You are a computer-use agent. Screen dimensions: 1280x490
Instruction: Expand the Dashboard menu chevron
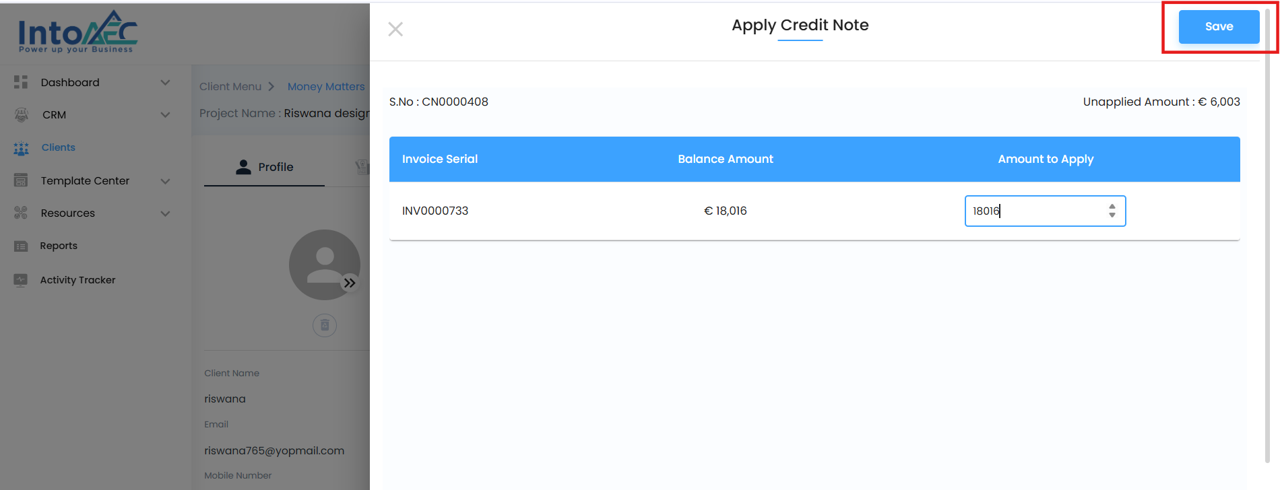pyautogui.click(x=165, y=82)
